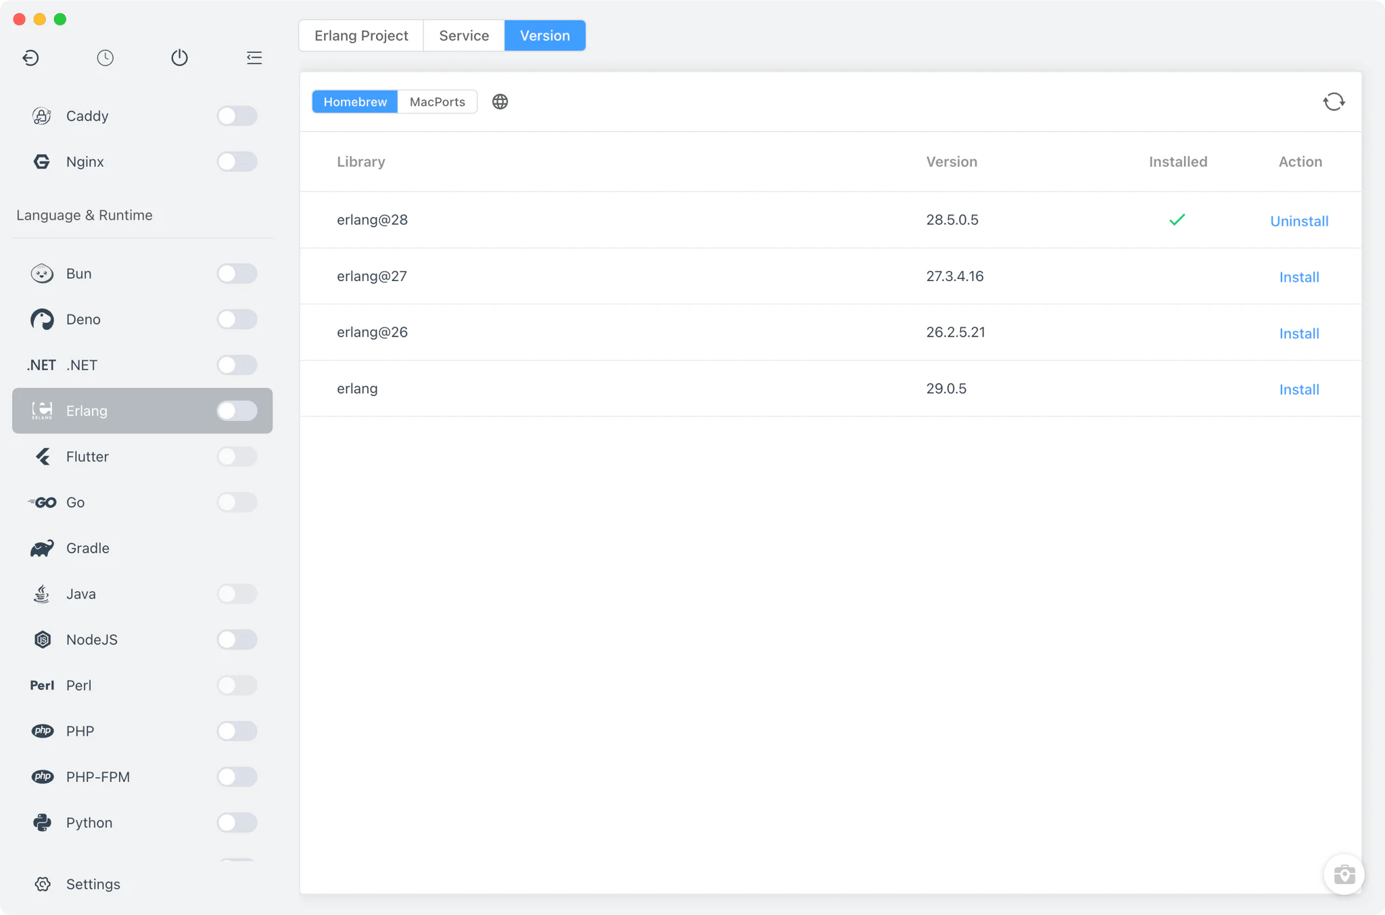This screenshot has height=915, width=1385.
Task: Select the MacPorts source tab
Action: click(438, 101)
